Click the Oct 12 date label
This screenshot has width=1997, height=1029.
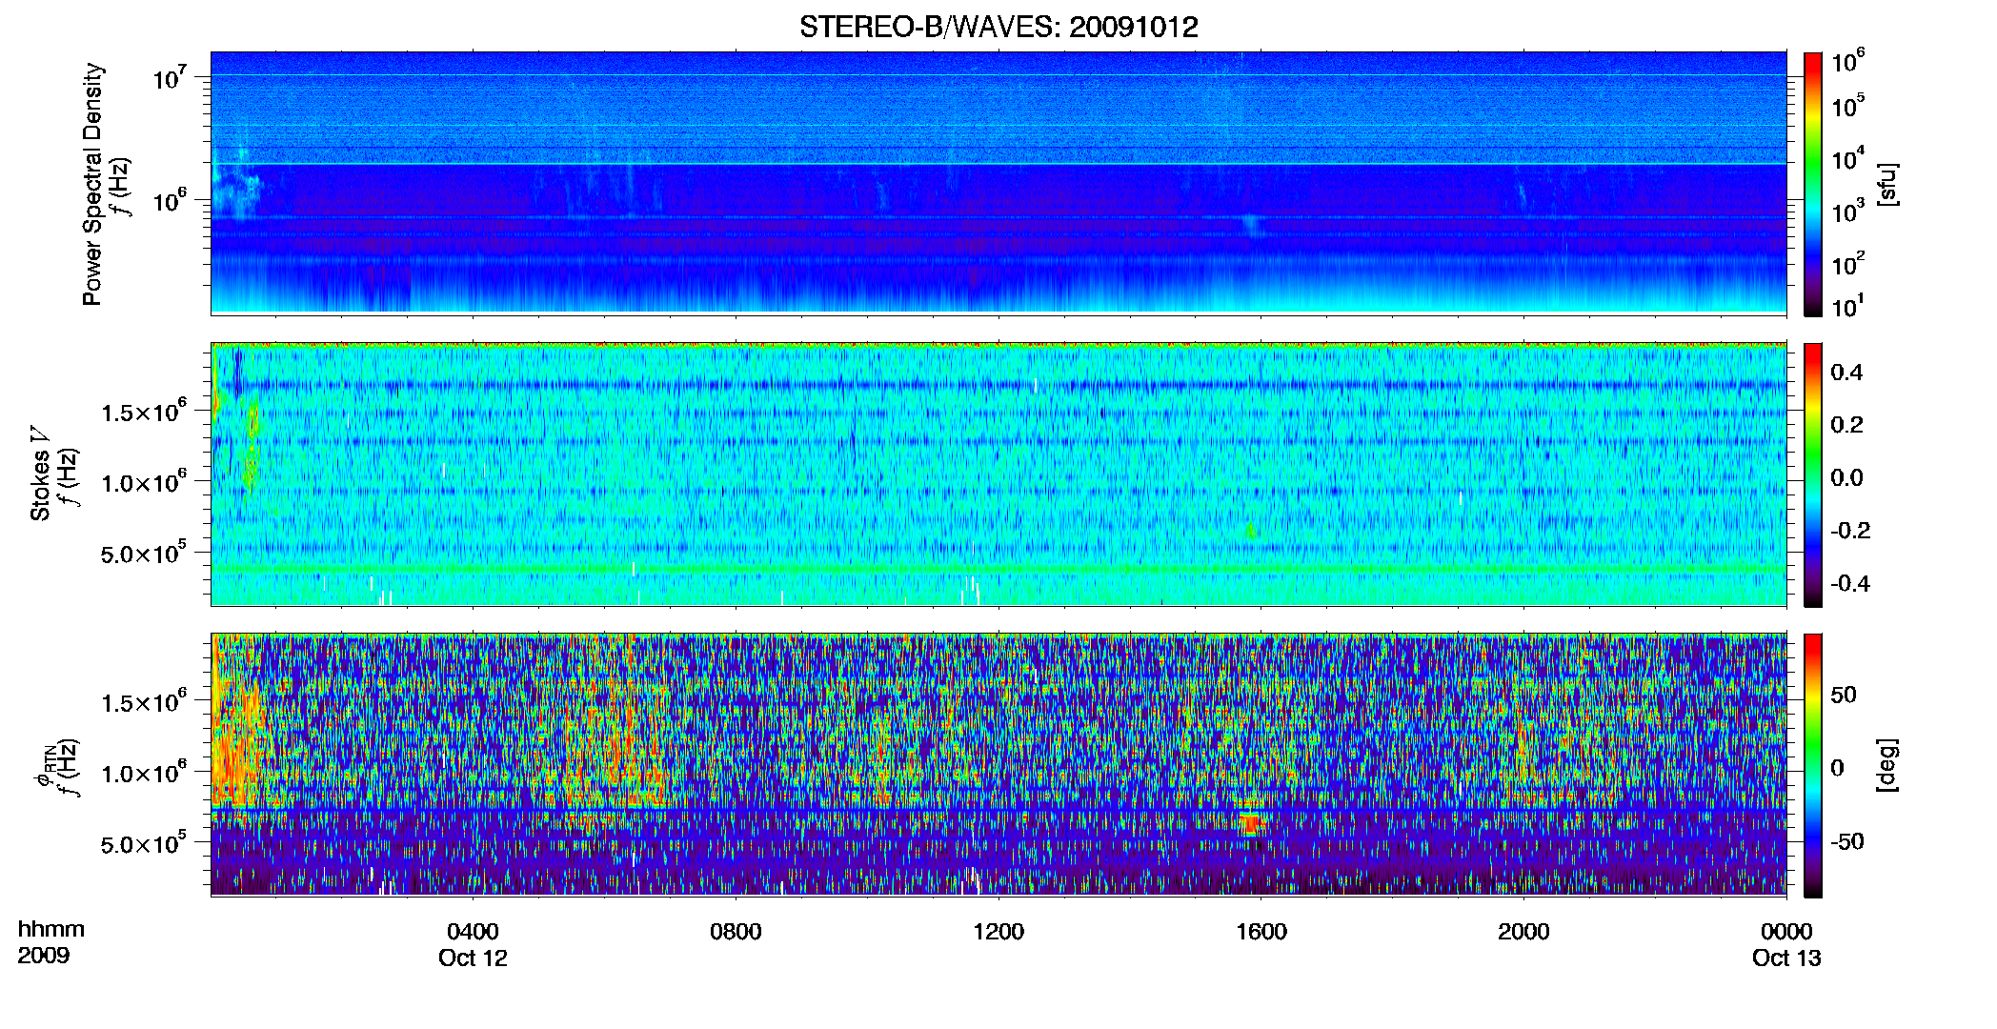click(473, 958)
